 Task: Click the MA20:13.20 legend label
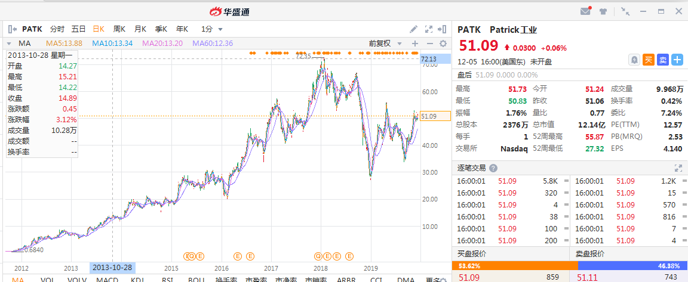(162, 44)
